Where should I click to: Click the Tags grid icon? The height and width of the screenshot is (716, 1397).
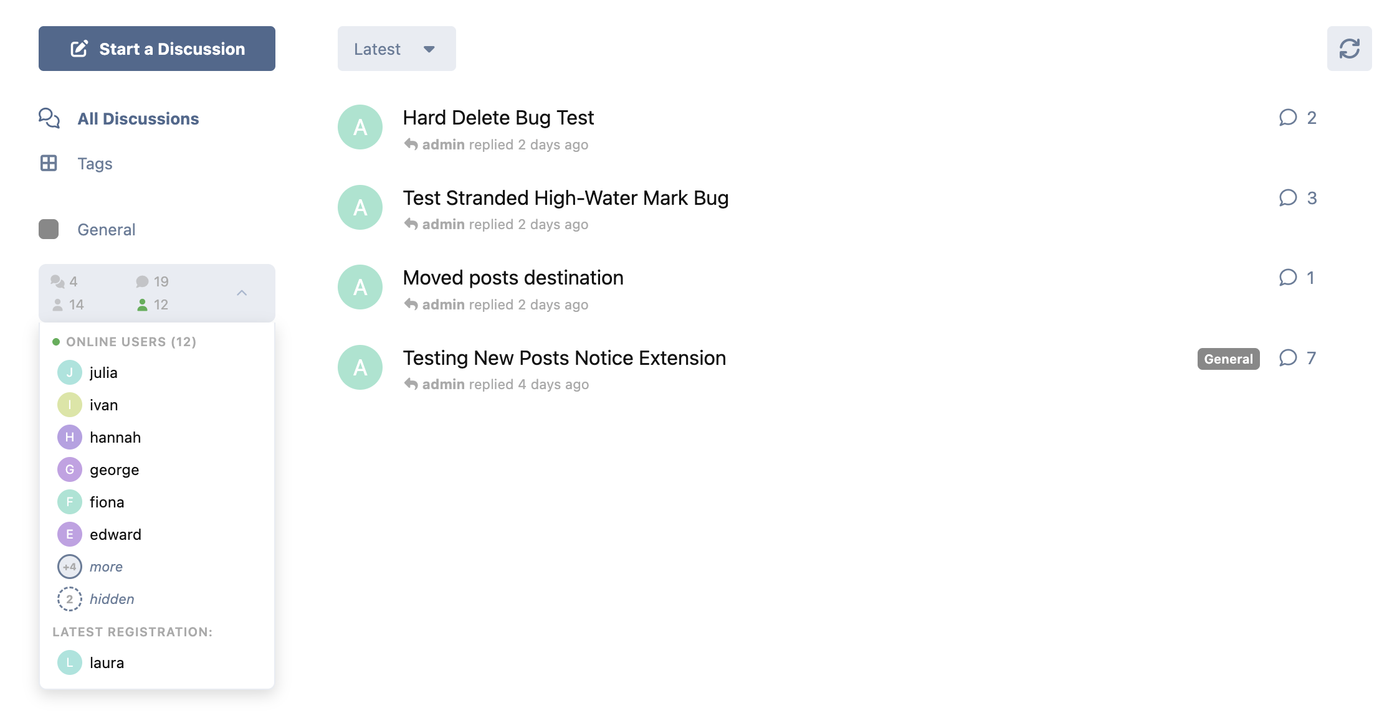(x=49, y=163)
